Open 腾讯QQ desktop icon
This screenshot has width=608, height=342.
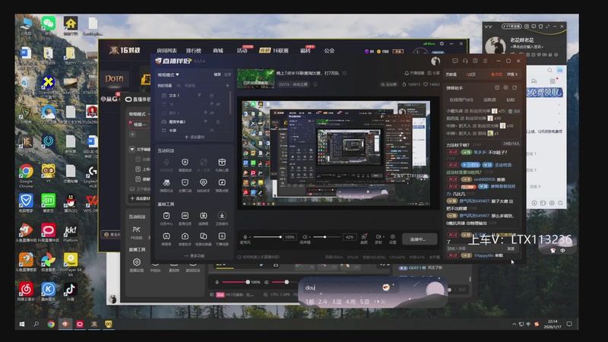[x=71, y=202]
